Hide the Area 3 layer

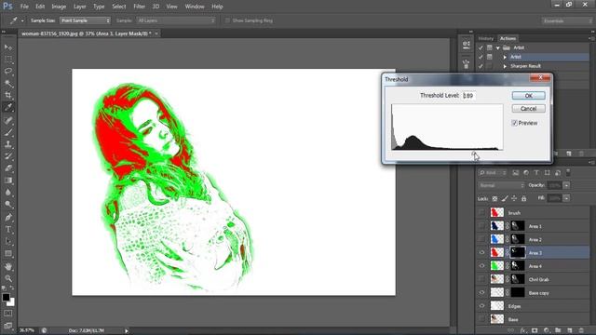(x=481, y=252)
